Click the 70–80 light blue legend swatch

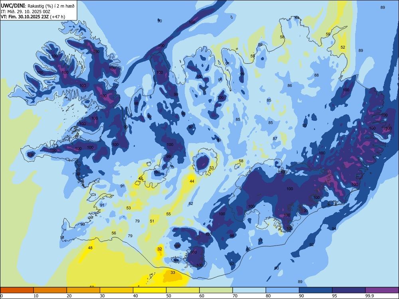coord(249,290)
